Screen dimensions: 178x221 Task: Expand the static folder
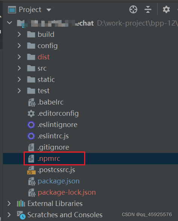tap(19, 80)
